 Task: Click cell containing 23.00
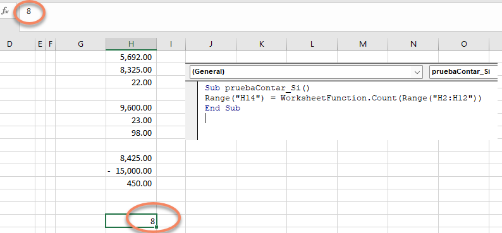coord(131,120)
